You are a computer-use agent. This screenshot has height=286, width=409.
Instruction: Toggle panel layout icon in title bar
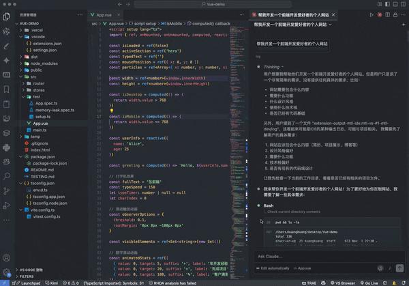[x=395, y=4]
